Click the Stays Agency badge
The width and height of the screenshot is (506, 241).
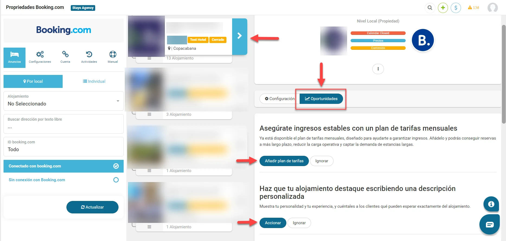pos(83,8)
